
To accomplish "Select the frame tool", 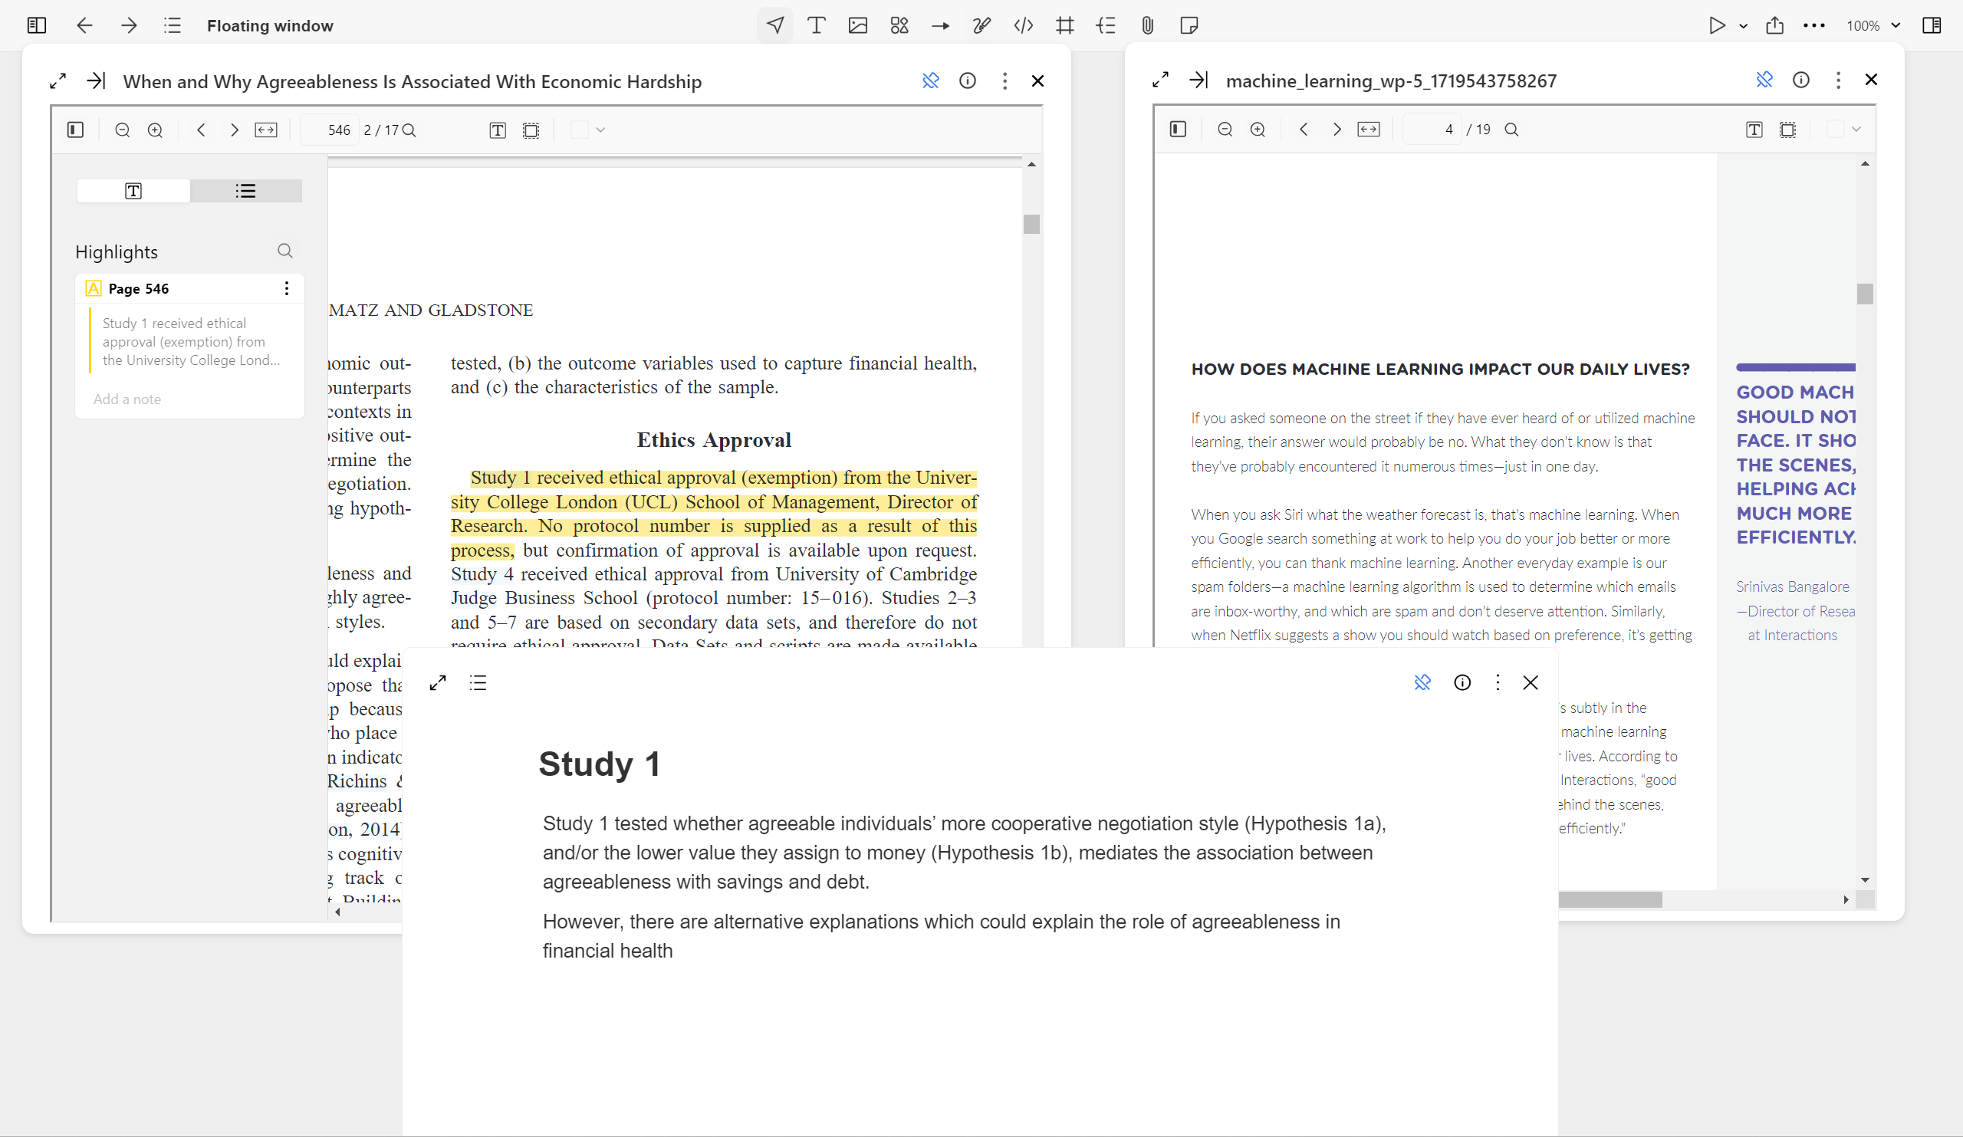I will [1065, 26].
